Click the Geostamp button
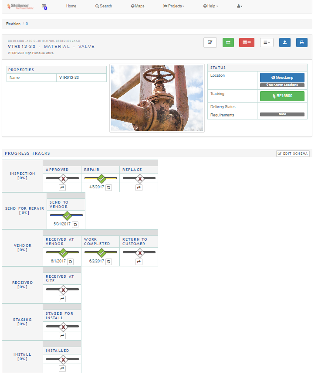This screenshot has height=378, width=318. pos(282,78)
